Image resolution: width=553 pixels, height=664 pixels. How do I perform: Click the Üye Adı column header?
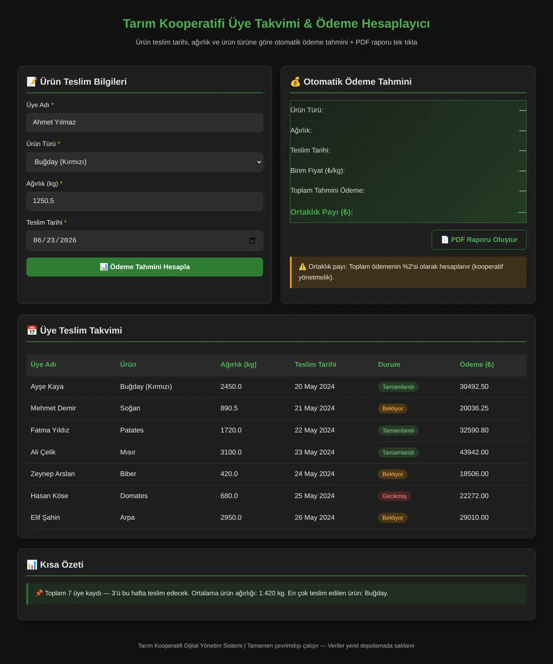[43, 364]
